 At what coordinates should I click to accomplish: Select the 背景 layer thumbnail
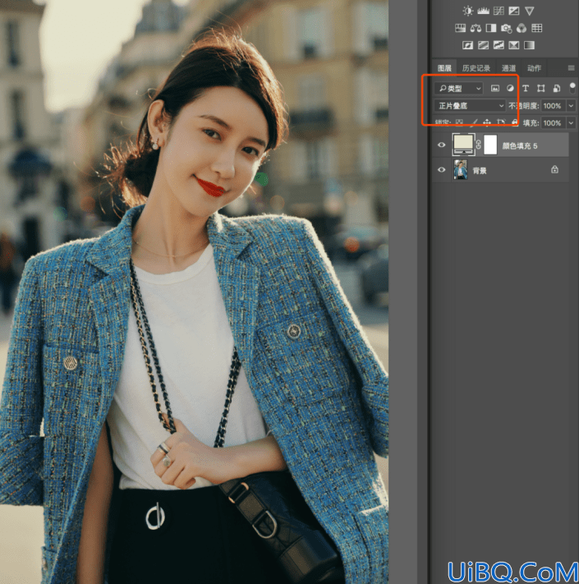click(461, 169)
